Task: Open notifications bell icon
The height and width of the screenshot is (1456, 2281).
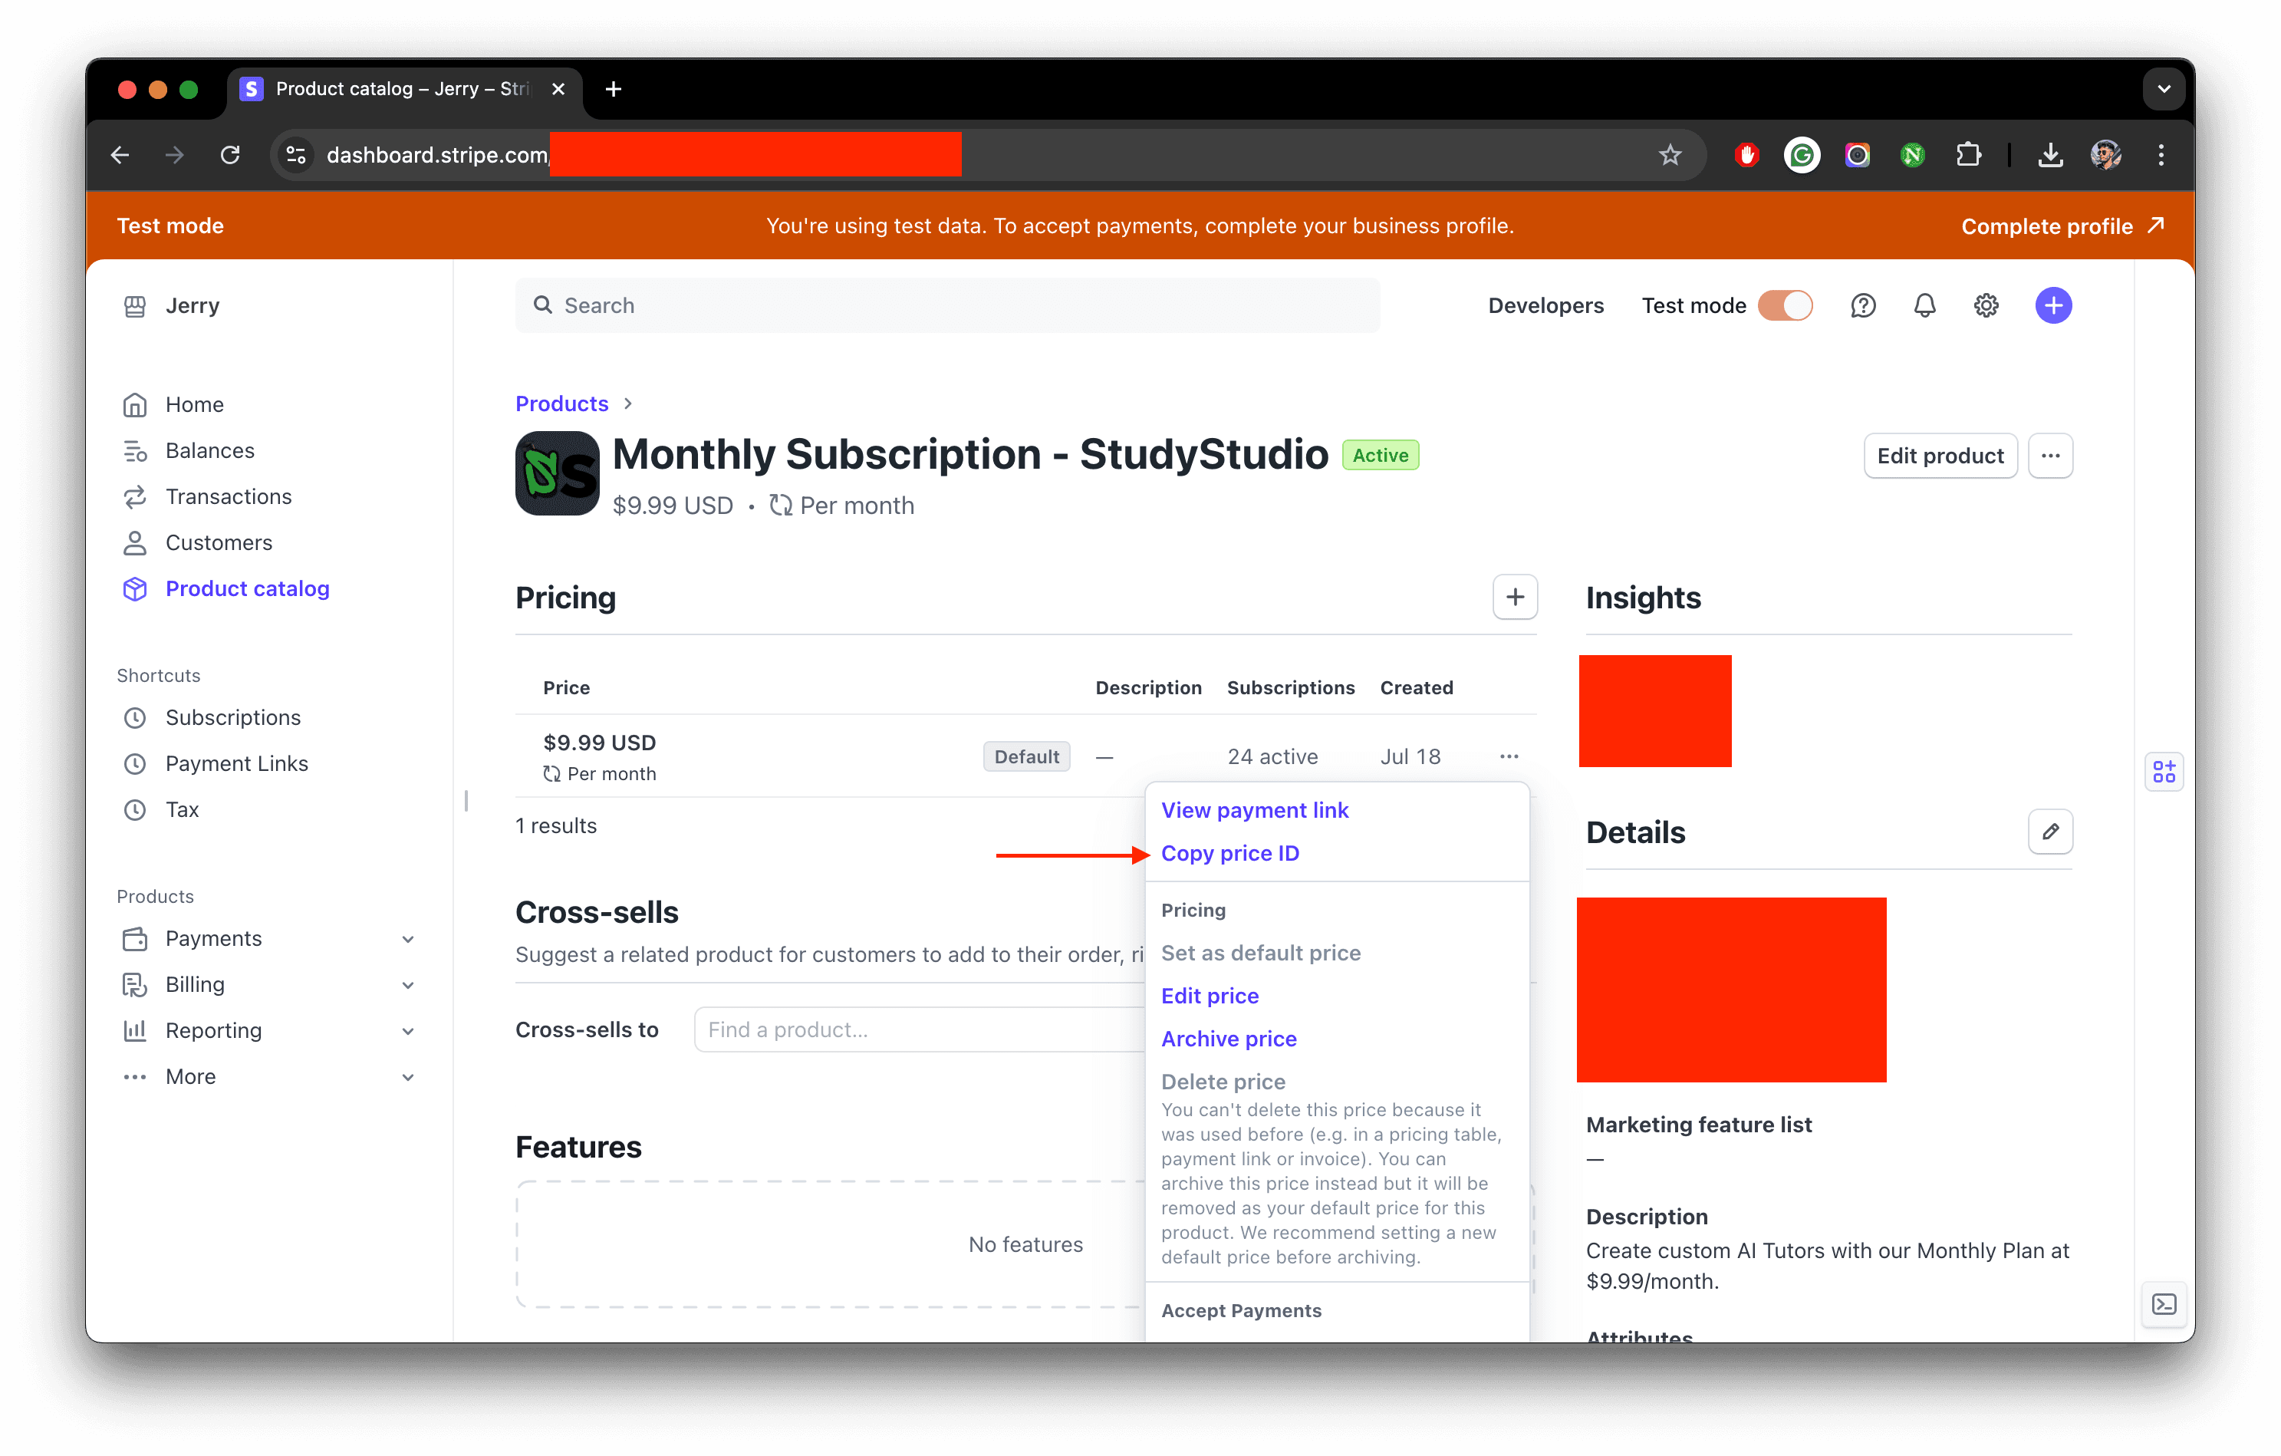Action: click(x=1925, y=306)
